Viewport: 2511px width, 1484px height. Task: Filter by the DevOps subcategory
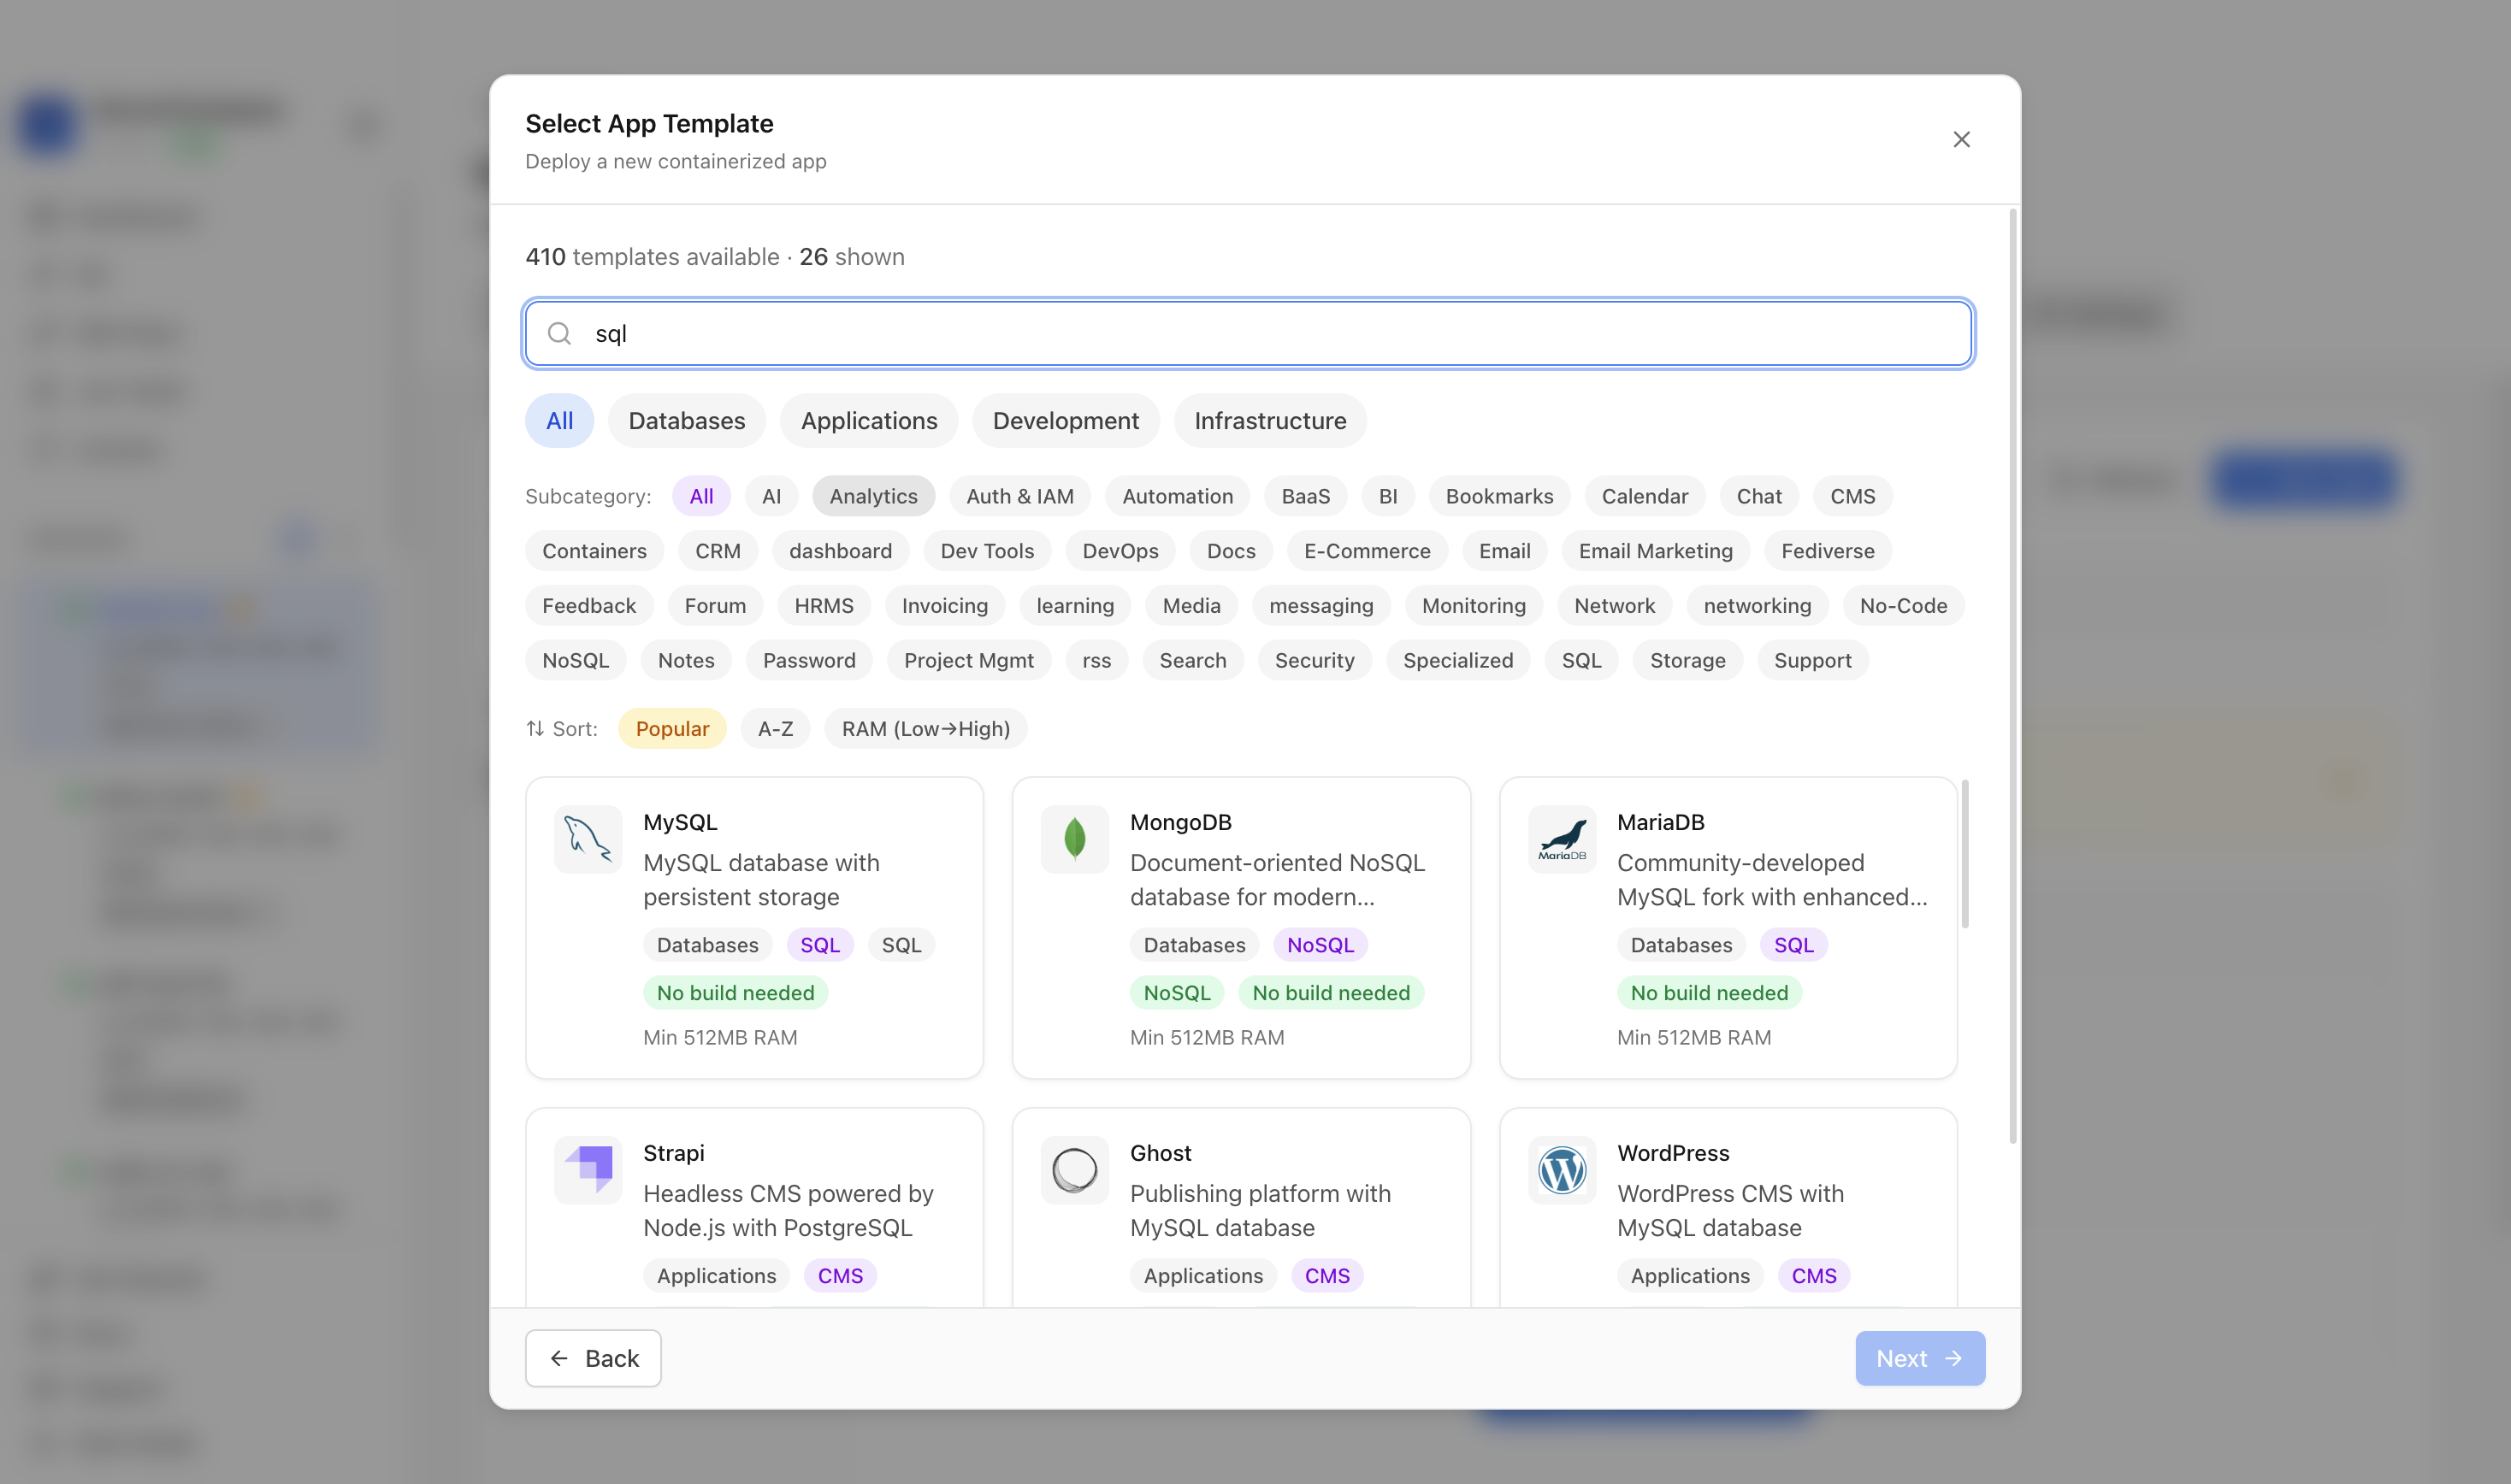[1120, 551]
